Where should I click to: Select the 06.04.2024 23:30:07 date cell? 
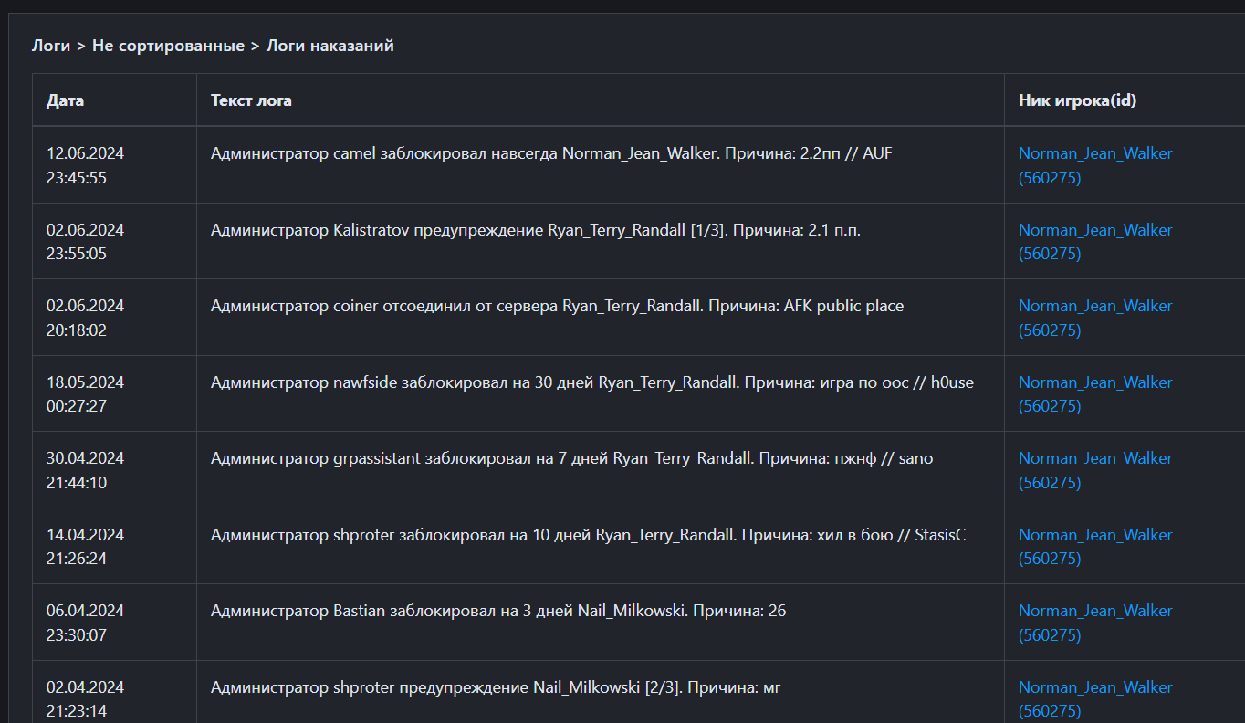click(85, 623)
